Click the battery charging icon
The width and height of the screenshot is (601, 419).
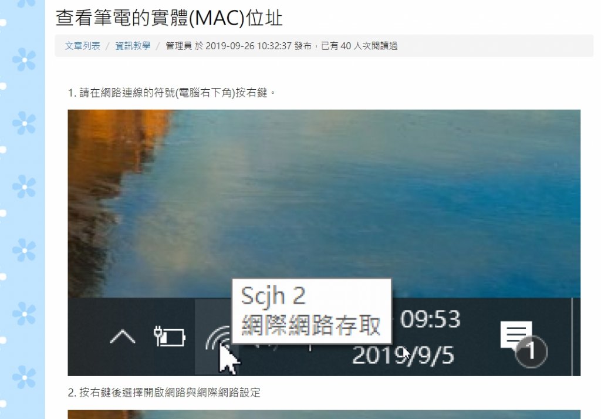point(170,337)
